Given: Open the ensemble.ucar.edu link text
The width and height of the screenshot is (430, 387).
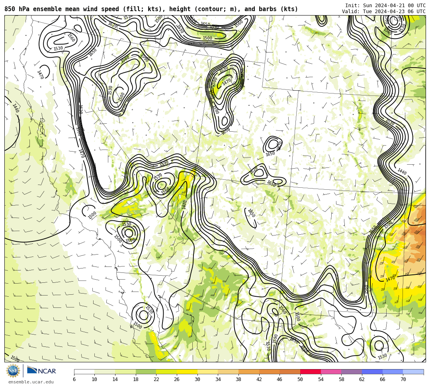Looking at the screenshot, I should pos(31,382).
